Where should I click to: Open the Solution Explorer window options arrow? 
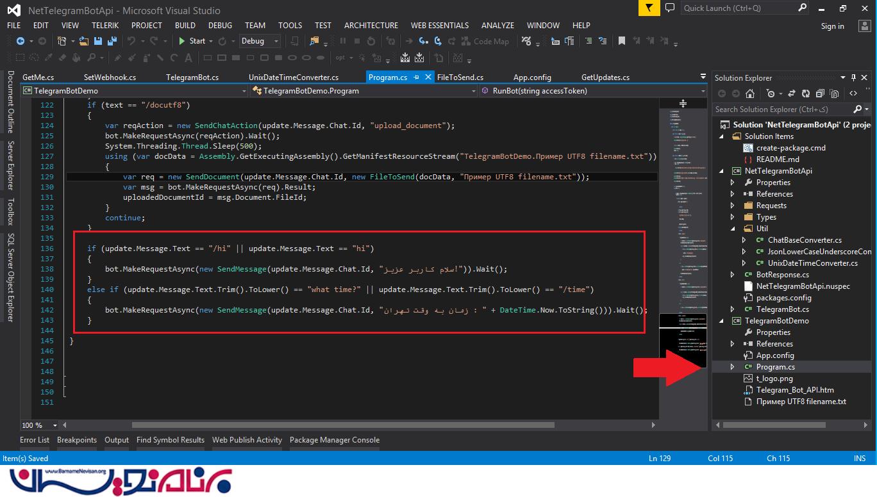pos(842,77)
